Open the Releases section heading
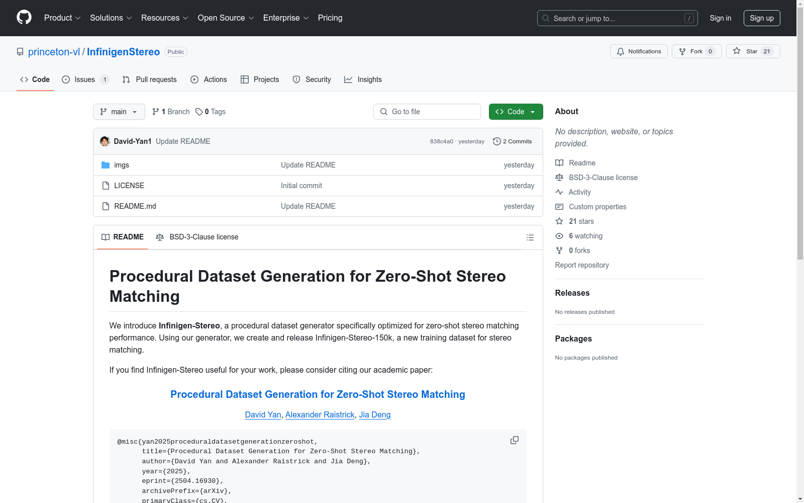 click(572, 293)
